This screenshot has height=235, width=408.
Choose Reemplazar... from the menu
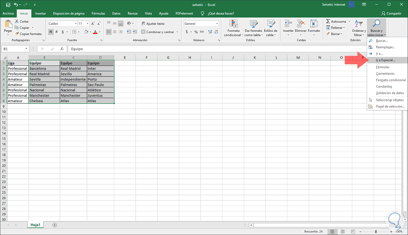[x=387, y=47]
